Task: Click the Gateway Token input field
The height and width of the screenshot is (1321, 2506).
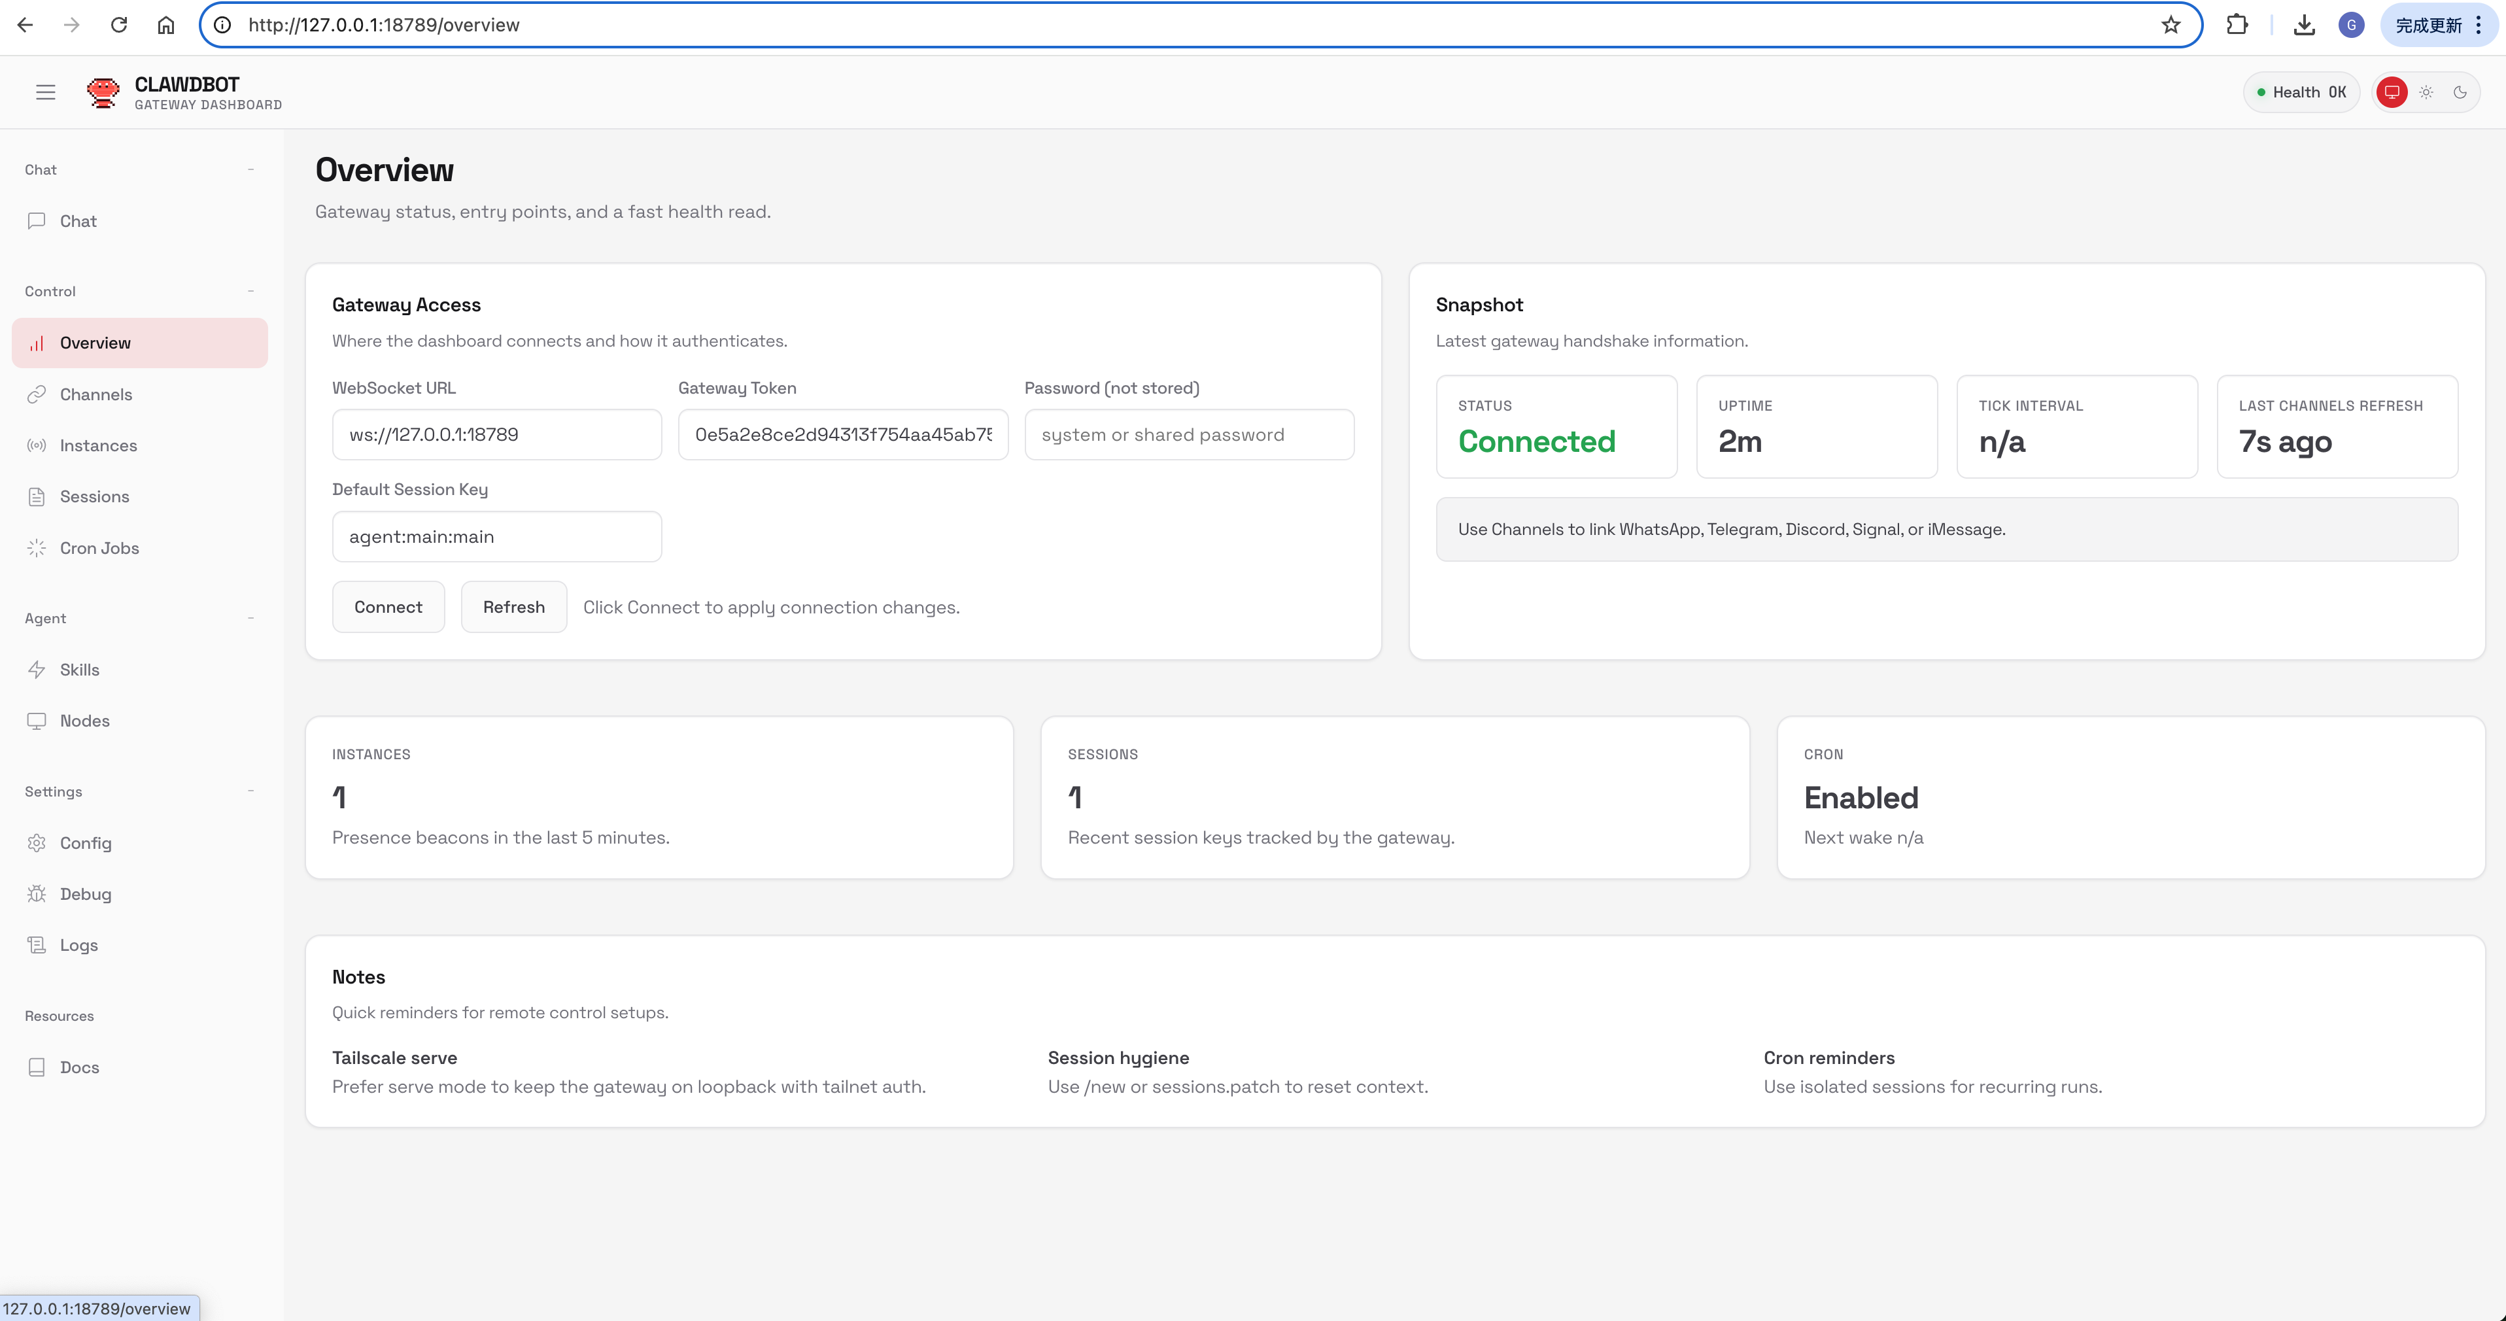Action: (842, 435)
